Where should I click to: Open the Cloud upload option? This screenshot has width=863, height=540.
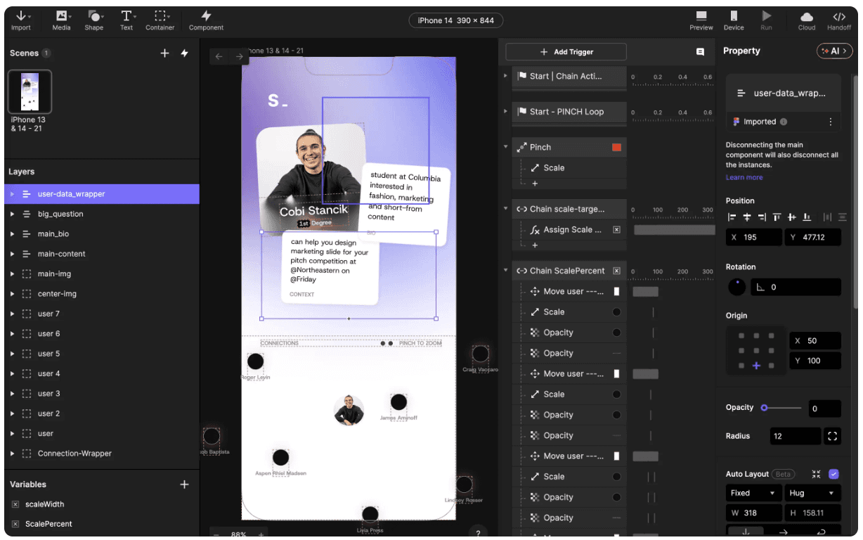click(x=807, y=20)
